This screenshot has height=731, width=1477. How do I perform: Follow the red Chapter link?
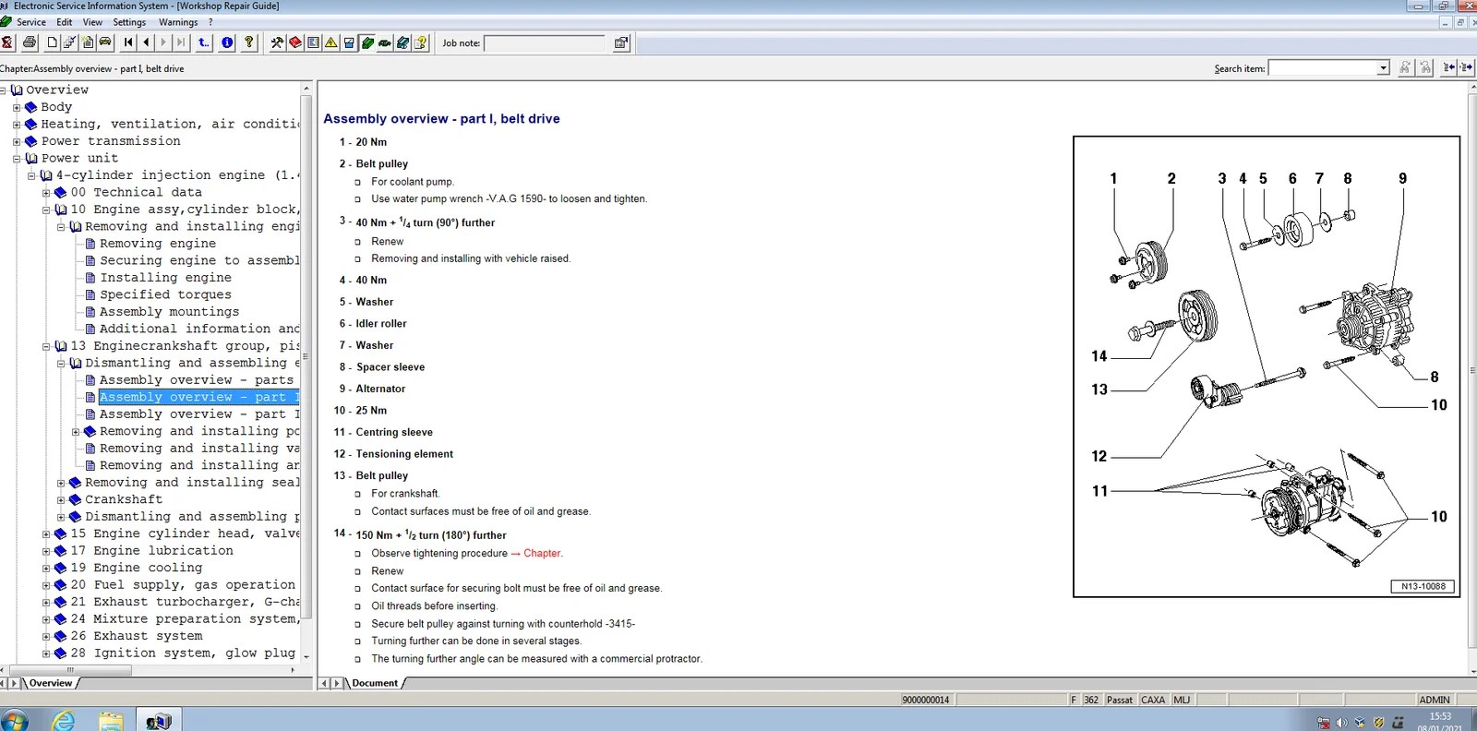pyautogui.click(x=543, y=554)
